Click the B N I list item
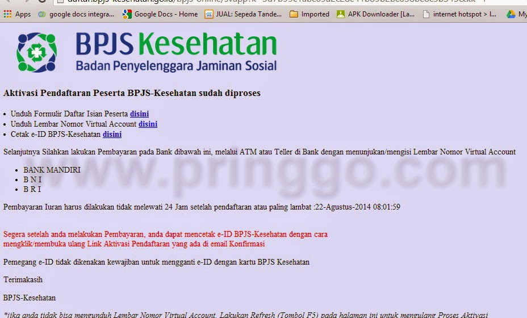Image resolution: width=527 pixels, height=318 pixels. [32, 179]
